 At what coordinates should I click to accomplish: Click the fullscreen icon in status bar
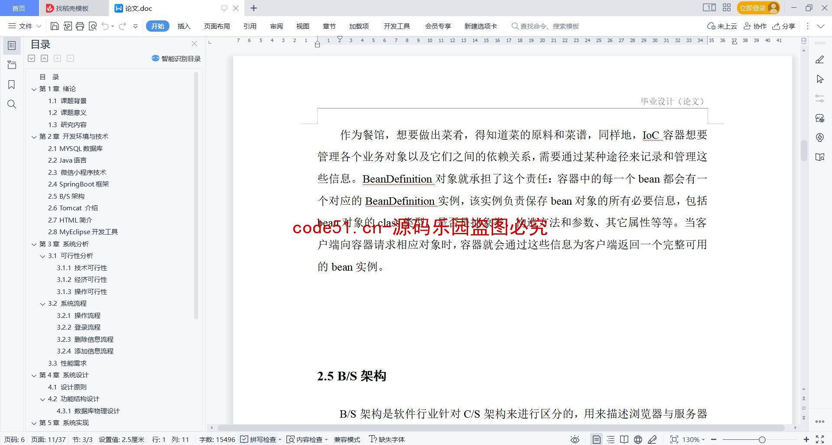pyautogui.click(x=820, y=439)
